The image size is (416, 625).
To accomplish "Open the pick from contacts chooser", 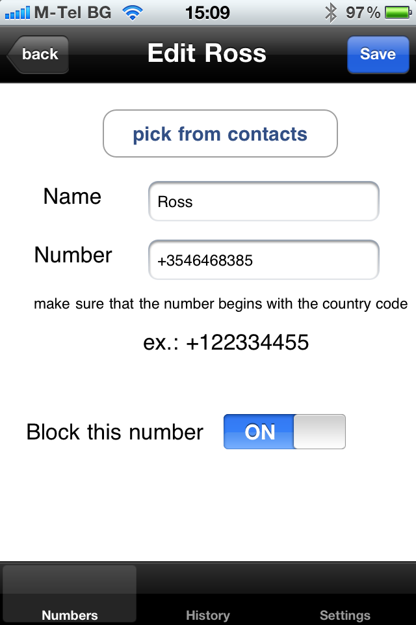I will [220, 133].
